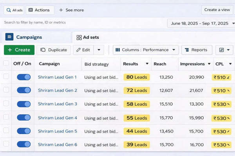
Task: Open Shriram Lead Gen 4 campaign link
Action: pyautogui.click(x=58, y=118)
